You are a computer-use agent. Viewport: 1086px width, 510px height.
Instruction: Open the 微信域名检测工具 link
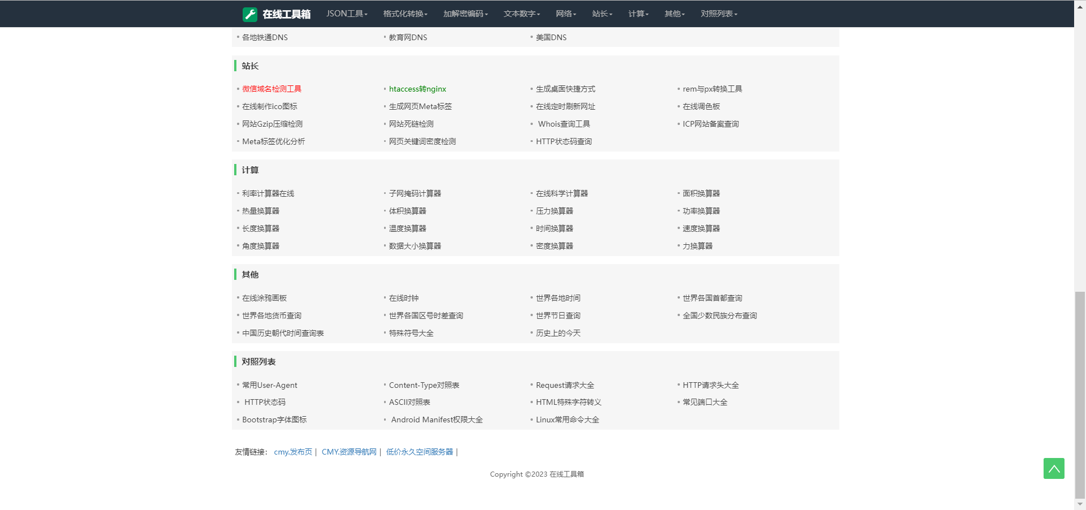(x=271, y=89)
